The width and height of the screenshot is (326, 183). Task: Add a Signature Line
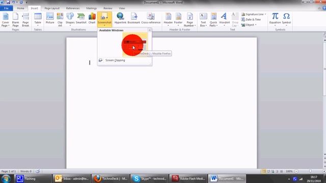pos(254,14)
